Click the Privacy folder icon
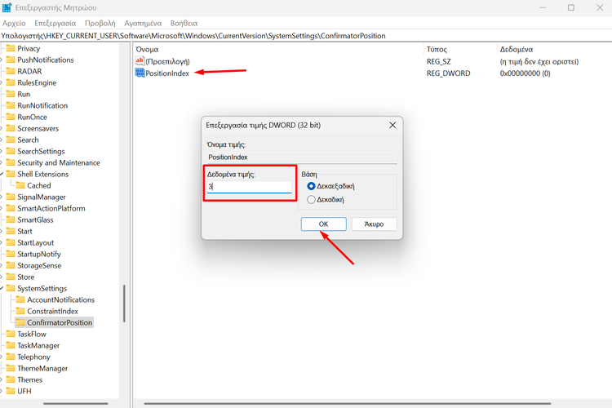 click(x=11, y=48)
